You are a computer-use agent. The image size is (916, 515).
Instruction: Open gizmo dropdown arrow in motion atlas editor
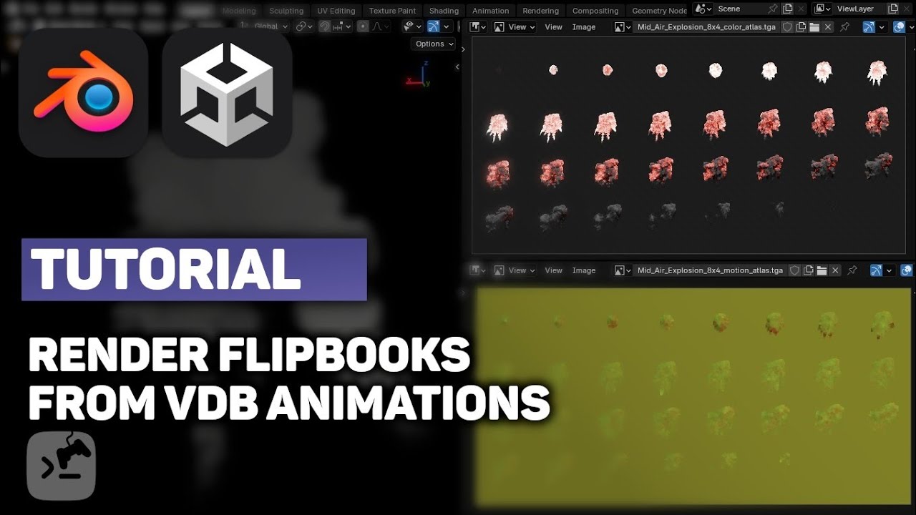[889, 270]
